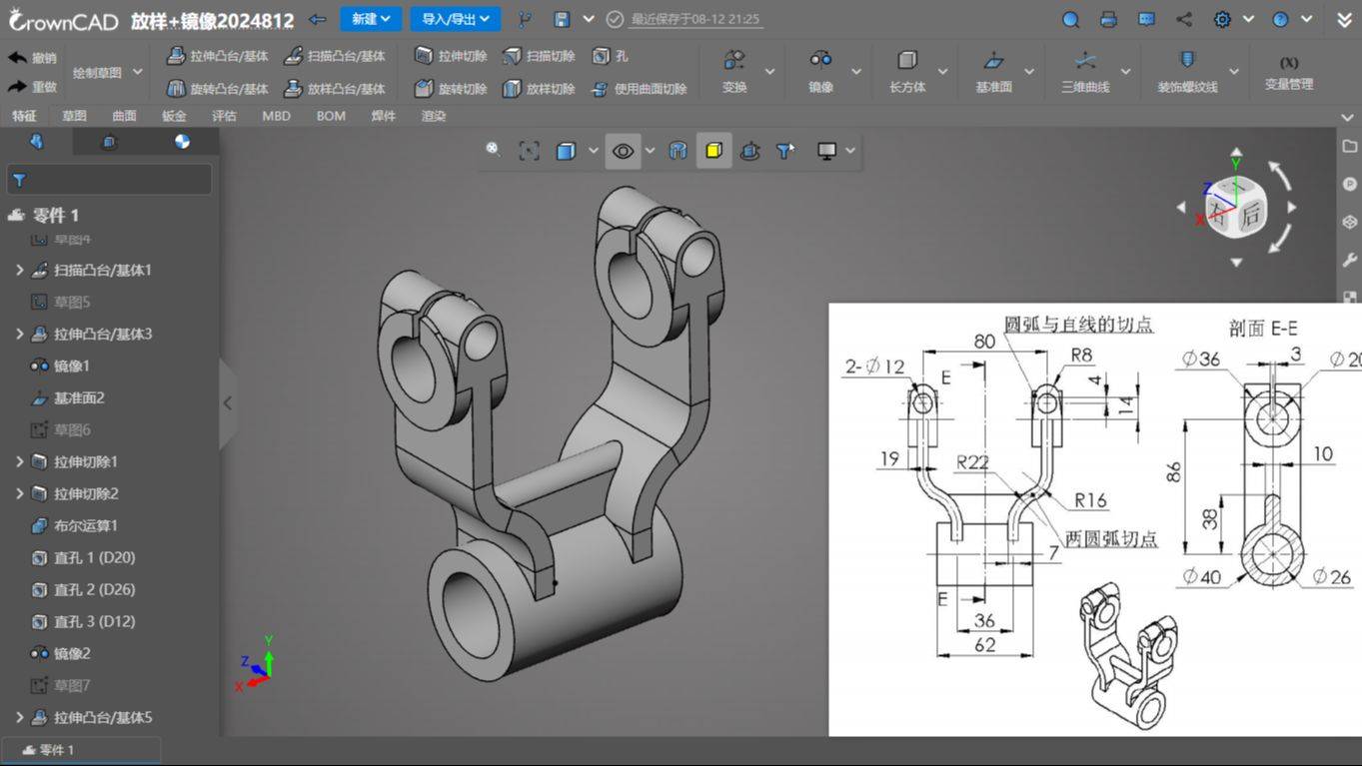
Task: Switch to the 钣金 tab
Action: click(174, 116)
